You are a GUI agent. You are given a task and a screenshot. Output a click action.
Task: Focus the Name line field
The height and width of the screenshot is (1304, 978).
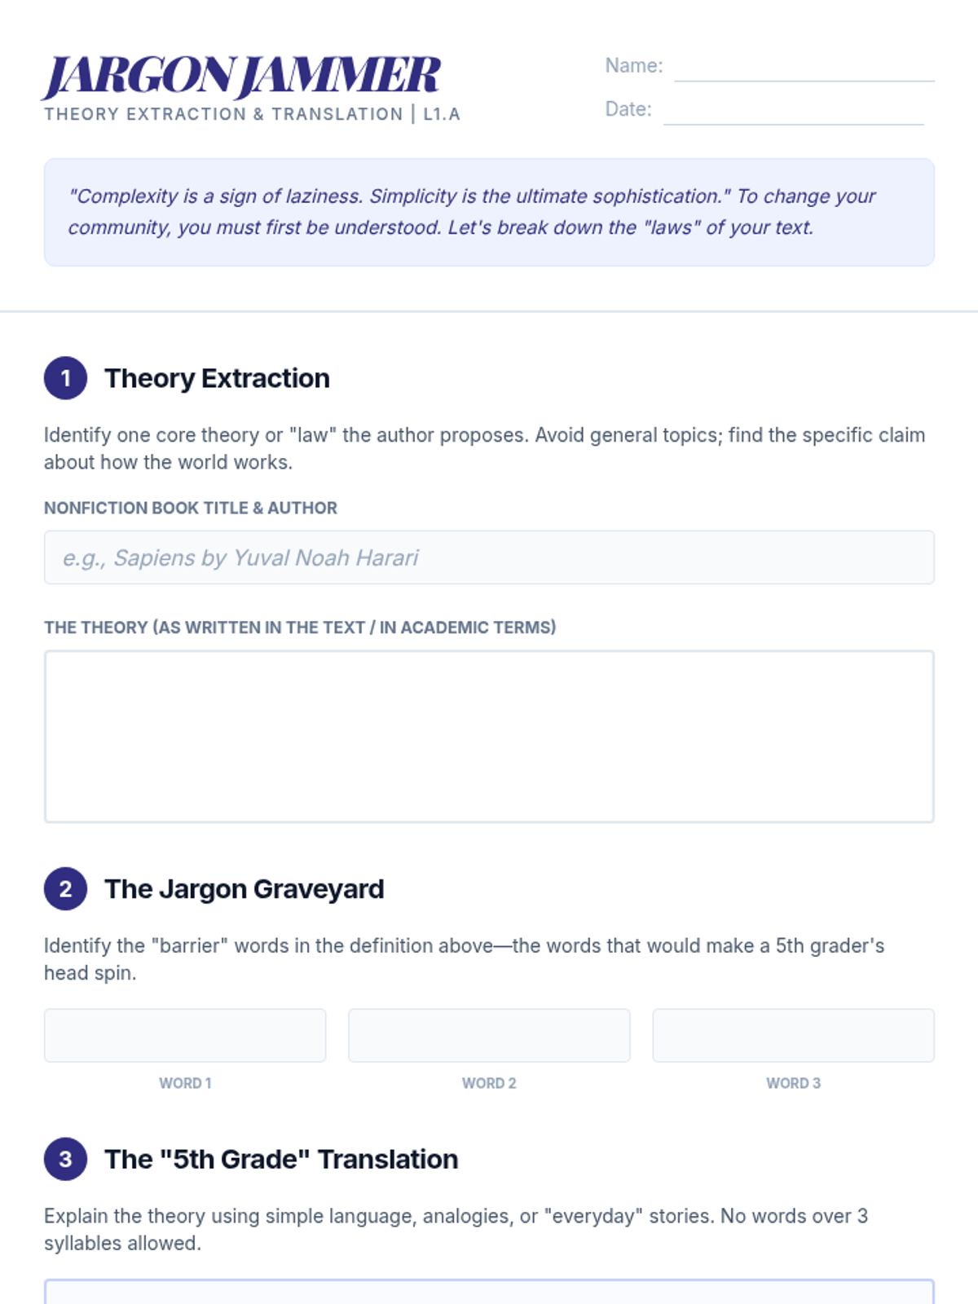(804, 67)
